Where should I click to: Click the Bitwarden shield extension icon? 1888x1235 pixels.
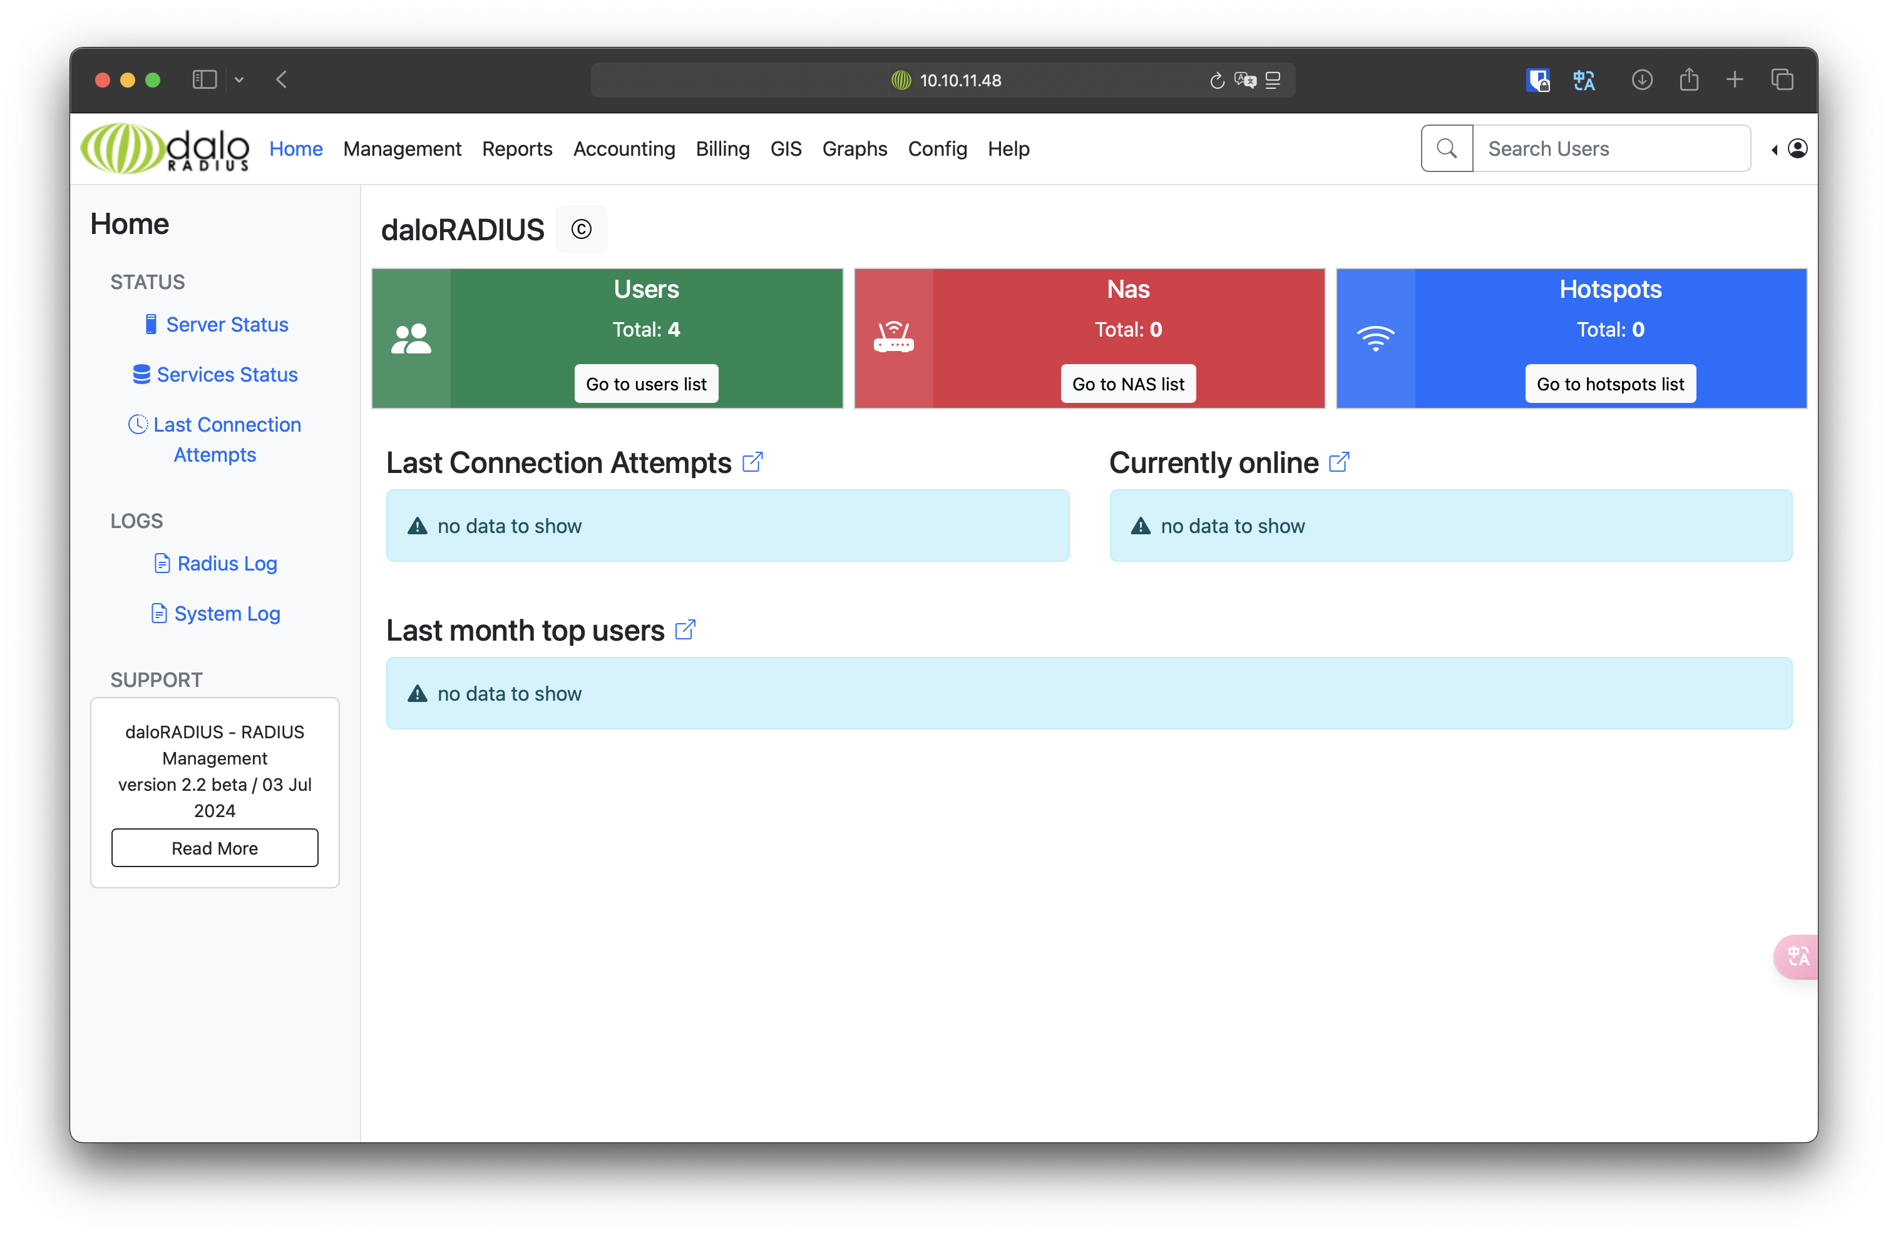(1537, 80)
